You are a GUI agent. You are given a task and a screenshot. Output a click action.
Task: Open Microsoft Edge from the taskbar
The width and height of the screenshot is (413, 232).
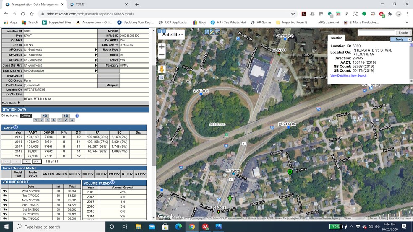click(178, 227)
